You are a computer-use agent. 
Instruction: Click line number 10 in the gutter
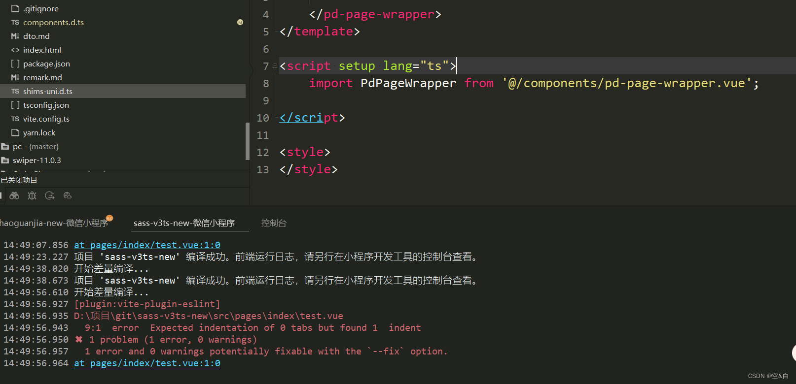tap(263, 118)
